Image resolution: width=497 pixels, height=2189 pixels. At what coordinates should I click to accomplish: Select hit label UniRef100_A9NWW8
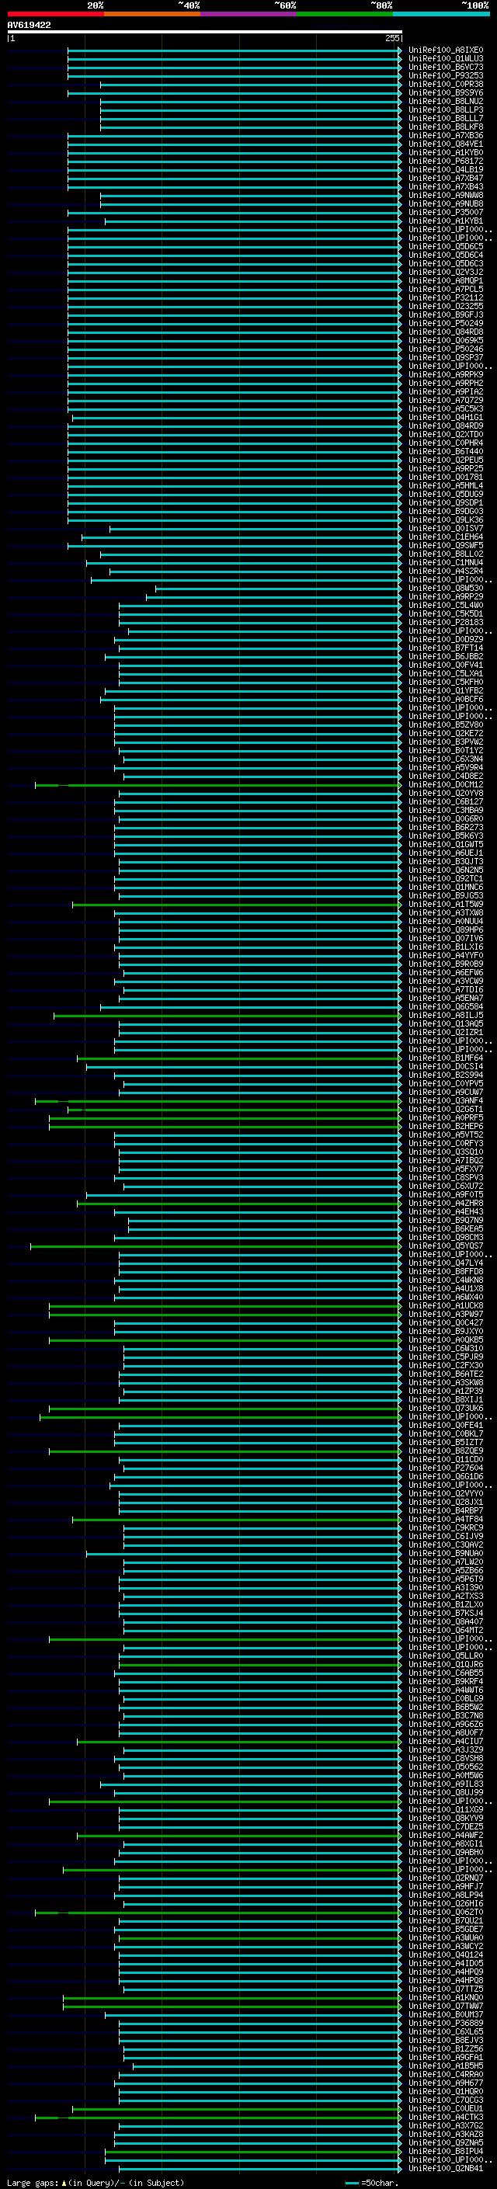tap(445, 196)
